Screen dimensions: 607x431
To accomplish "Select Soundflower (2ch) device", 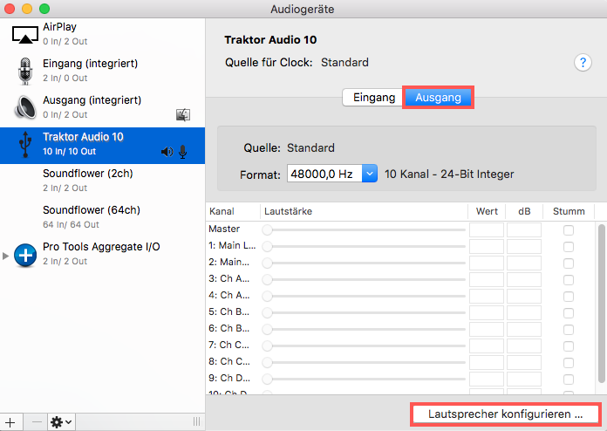I will (x=102, y=181).
